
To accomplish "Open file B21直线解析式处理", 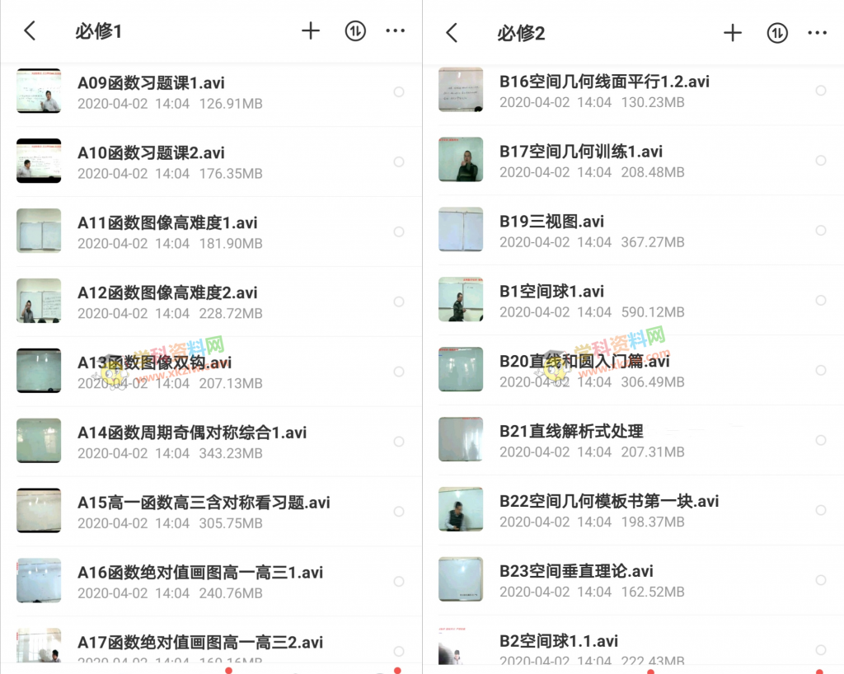I will click(x=633, y=440).
